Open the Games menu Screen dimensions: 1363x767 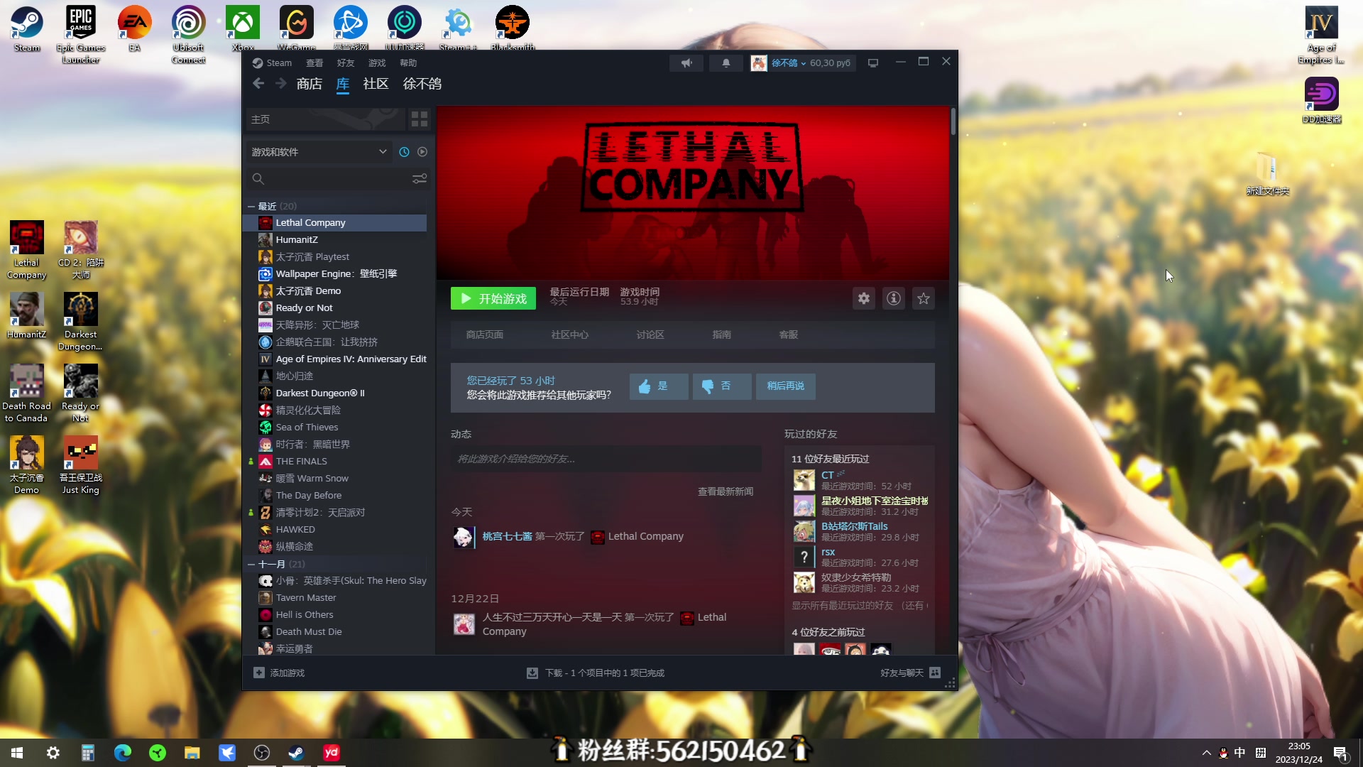pyautogui.click(x=376, y=63)
